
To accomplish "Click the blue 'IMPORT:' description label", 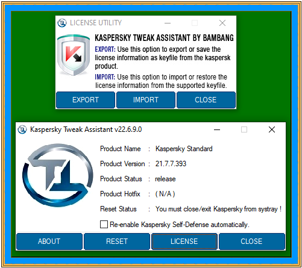I will (105, 77).
